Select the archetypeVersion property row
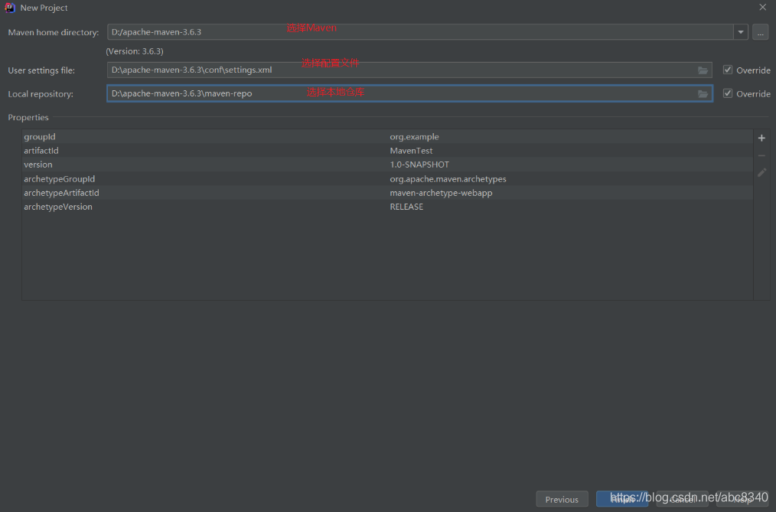Screen dimensions: 776x512 (387, 207)
